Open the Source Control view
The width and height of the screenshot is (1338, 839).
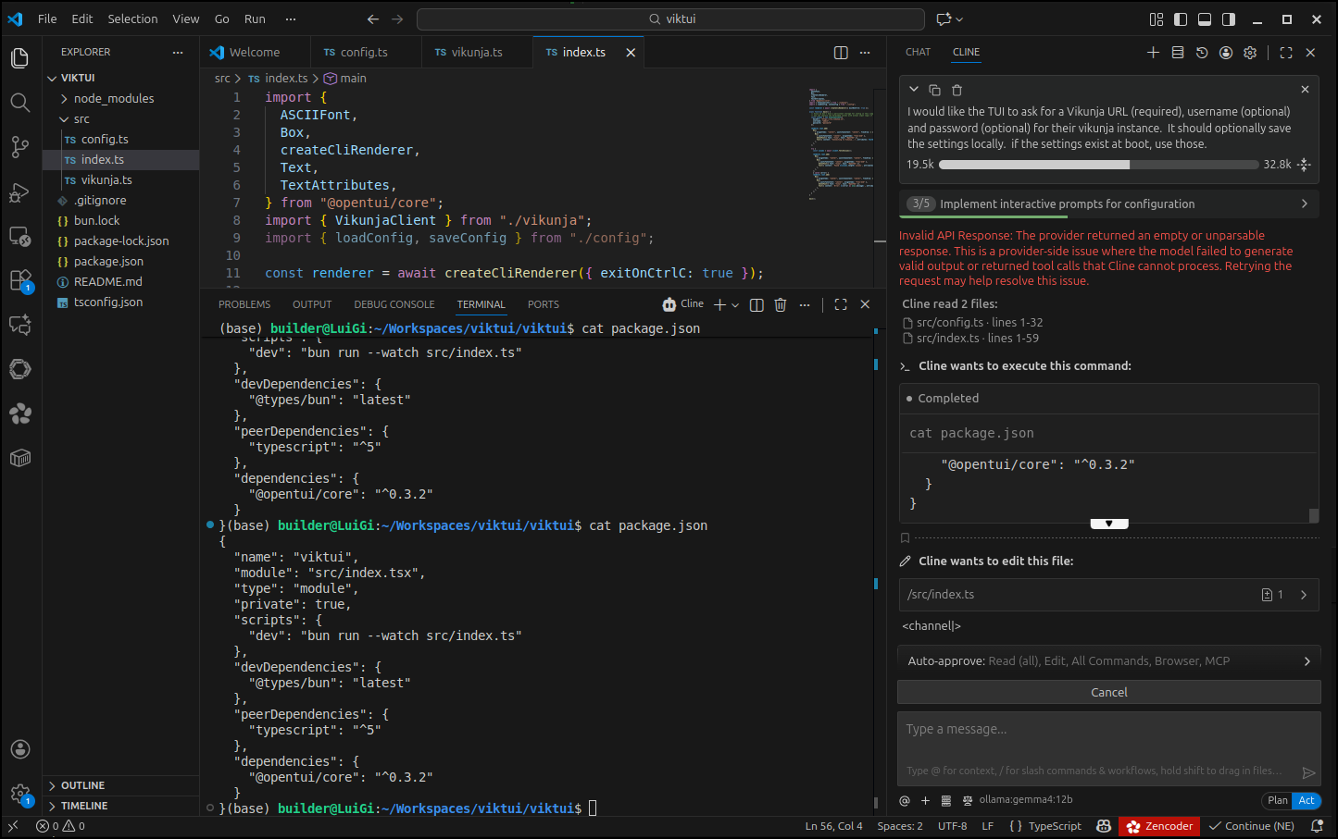[20, 147]
